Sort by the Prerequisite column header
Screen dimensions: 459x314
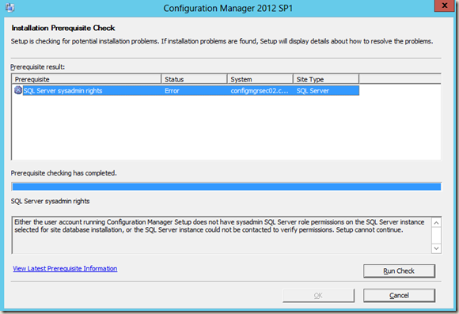click(86, 79)
